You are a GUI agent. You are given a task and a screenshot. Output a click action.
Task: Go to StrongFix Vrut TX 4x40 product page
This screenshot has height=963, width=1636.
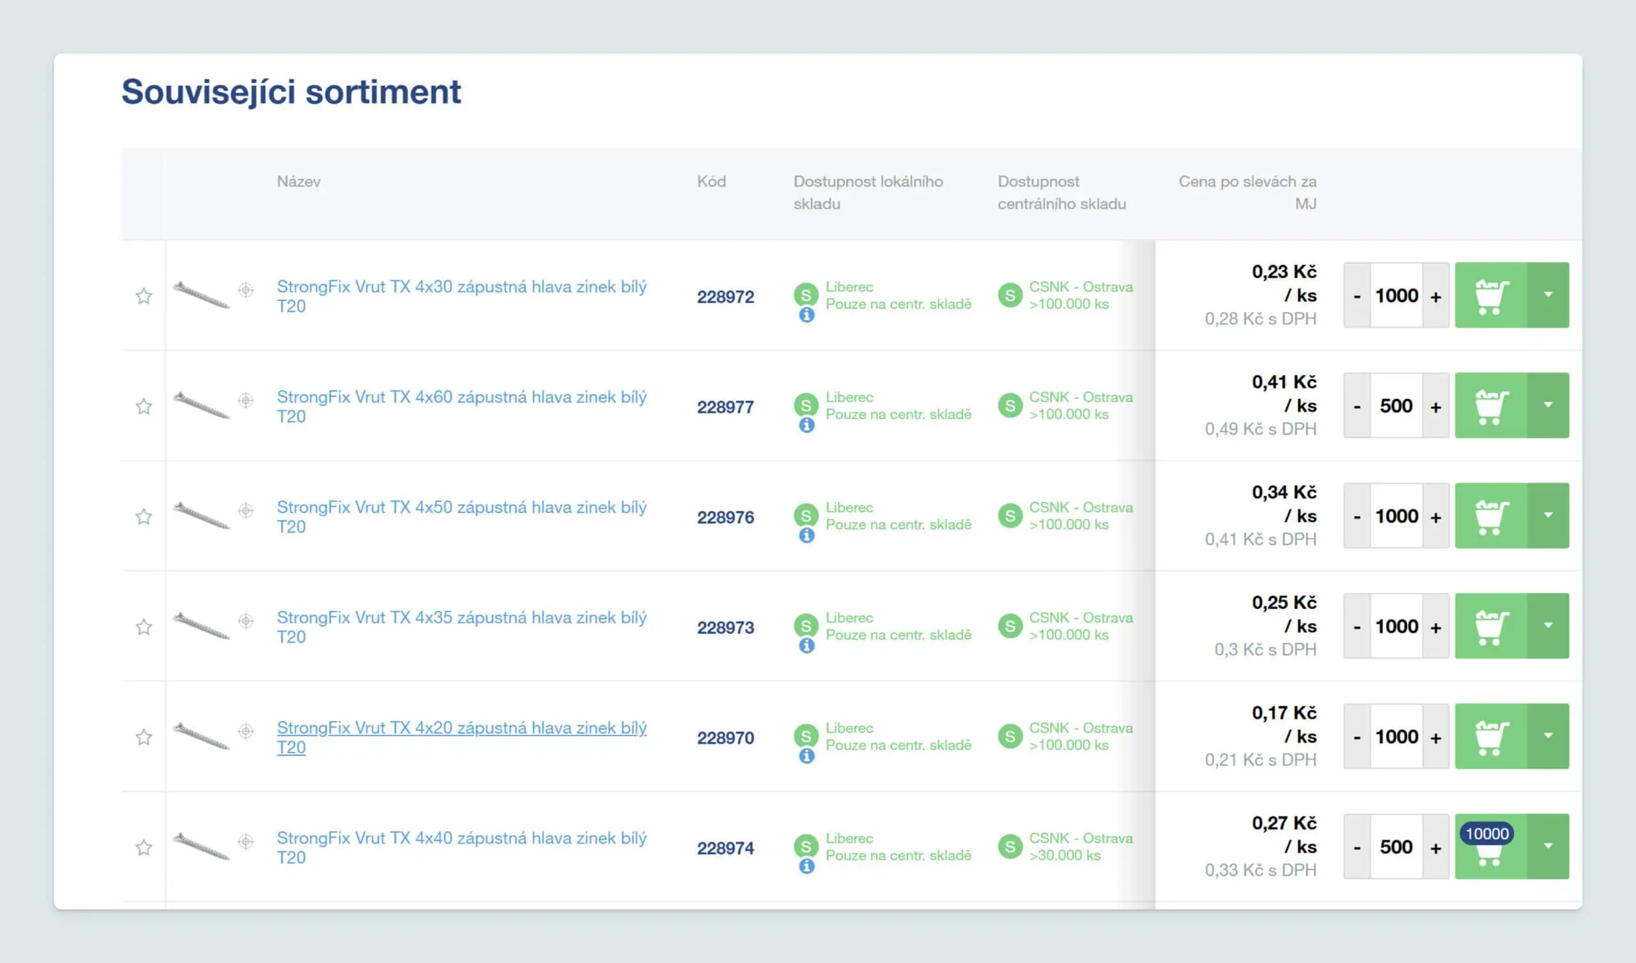tap(461, 848)
